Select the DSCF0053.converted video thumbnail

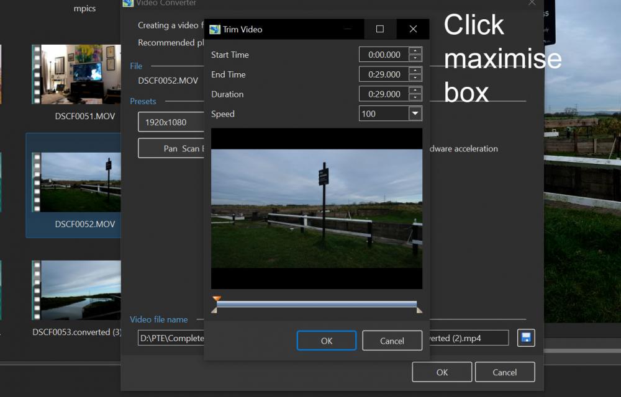(x=76, y=290)
